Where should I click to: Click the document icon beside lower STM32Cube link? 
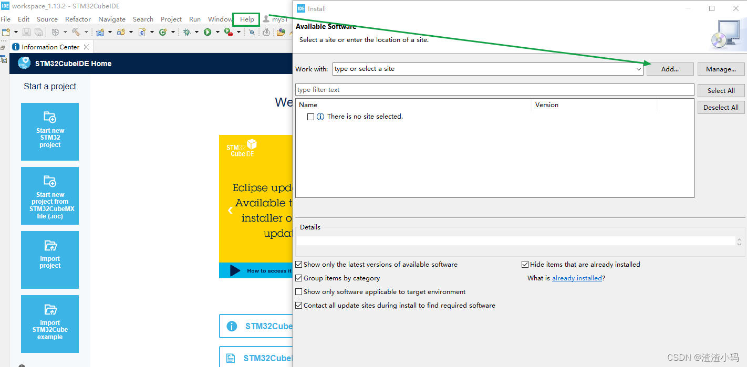coord(231,358)
